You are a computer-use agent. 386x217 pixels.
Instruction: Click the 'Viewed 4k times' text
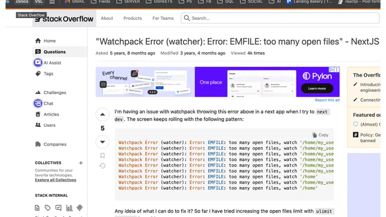pyautogui.click(x=247, y=53)
